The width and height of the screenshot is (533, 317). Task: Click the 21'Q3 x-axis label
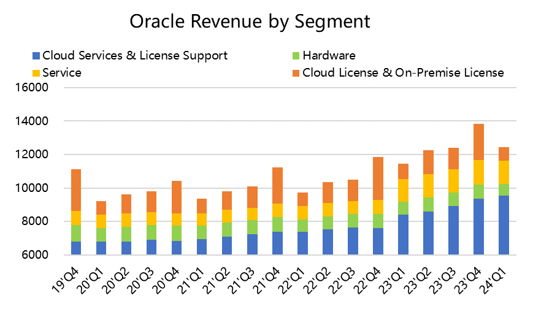(242, 280)
